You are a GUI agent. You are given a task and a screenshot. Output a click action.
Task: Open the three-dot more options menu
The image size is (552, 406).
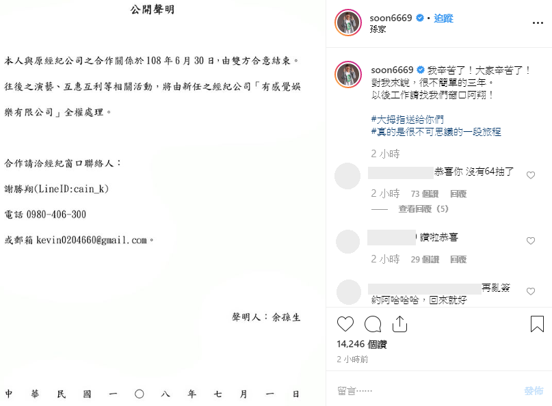tap(538, 23)
